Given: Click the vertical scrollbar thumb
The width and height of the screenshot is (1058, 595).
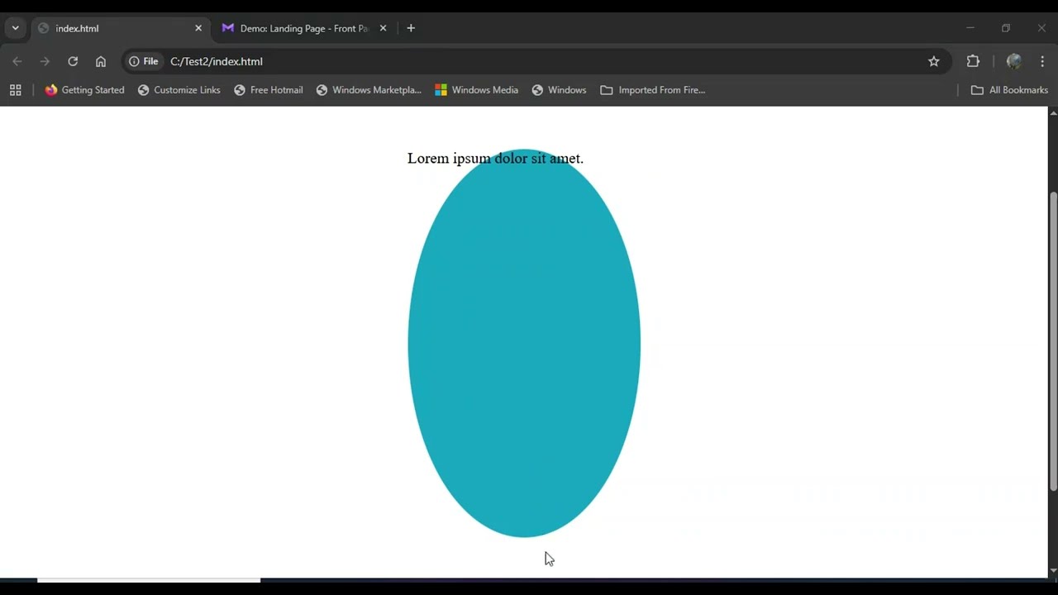Looking at the screenshot, I should pos(1053,341).
